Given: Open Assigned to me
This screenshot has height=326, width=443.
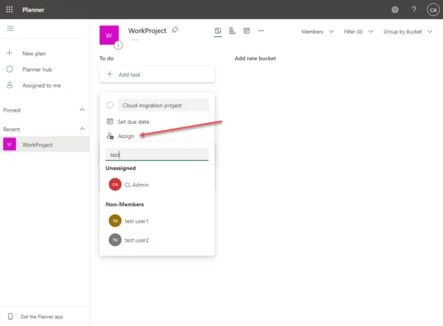Looking at the screenshot, I should click(x=42, y=85).
